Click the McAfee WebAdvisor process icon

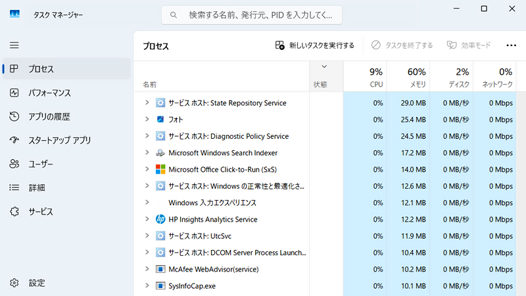tap(160, 269)
